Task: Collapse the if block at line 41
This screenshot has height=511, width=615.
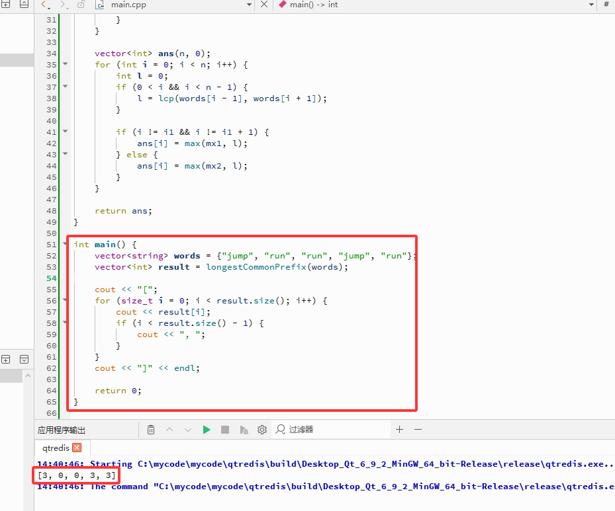Action: coord(66,131)
